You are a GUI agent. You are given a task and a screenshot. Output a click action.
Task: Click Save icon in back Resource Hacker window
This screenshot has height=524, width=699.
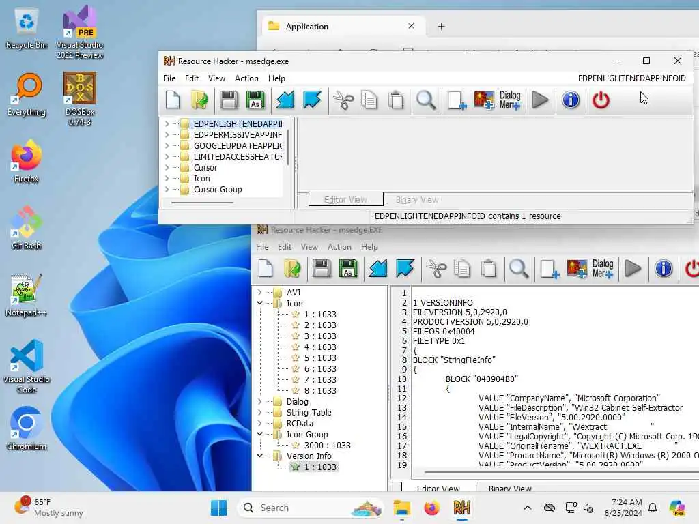coord(322,268)
